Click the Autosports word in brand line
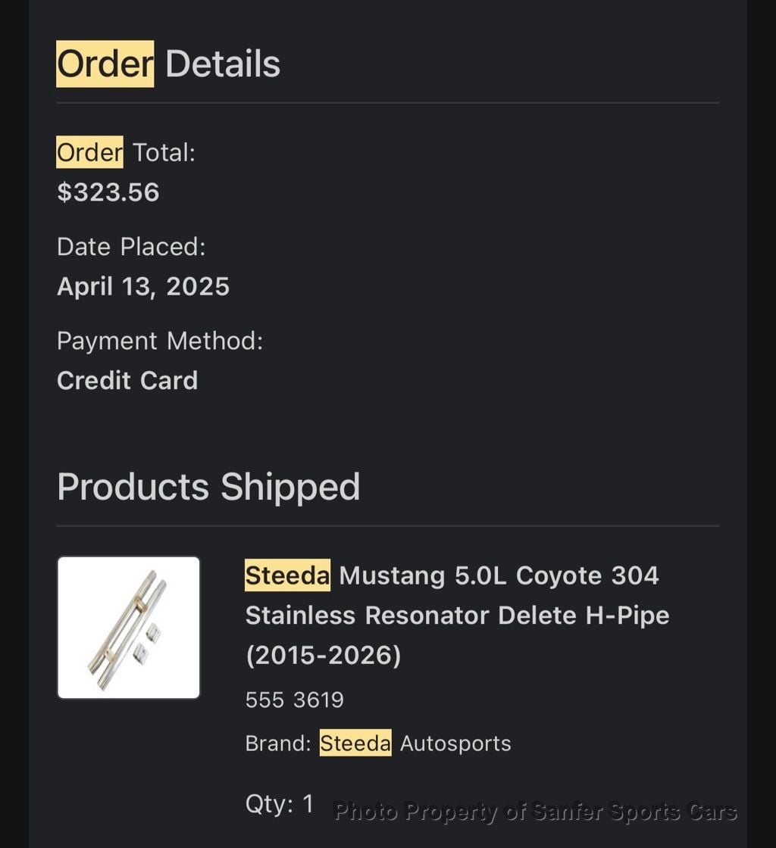Viewport: 776px width, 848px height. 455,744
